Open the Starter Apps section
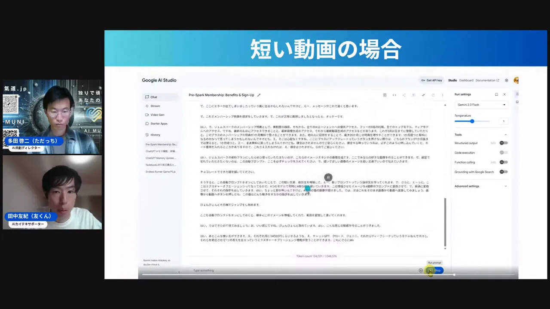 click(159, 124)
